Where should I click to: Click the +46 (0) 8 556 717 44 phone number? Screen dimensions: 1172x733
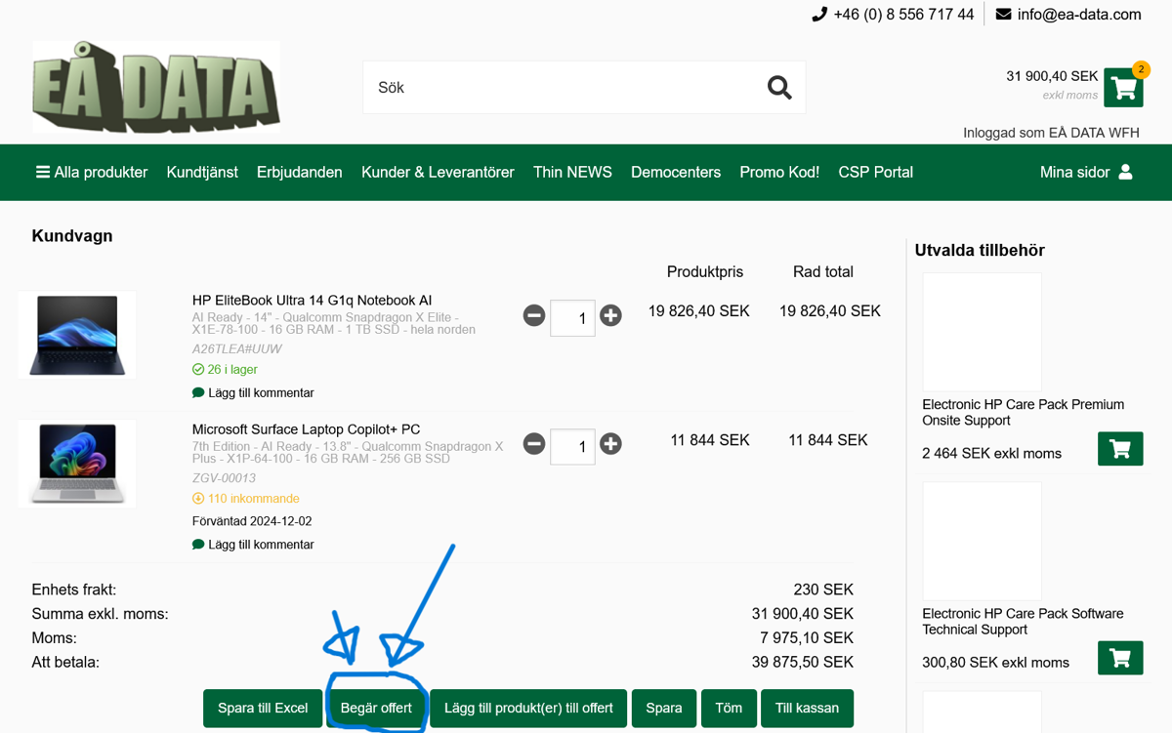(x=903, y=15)
